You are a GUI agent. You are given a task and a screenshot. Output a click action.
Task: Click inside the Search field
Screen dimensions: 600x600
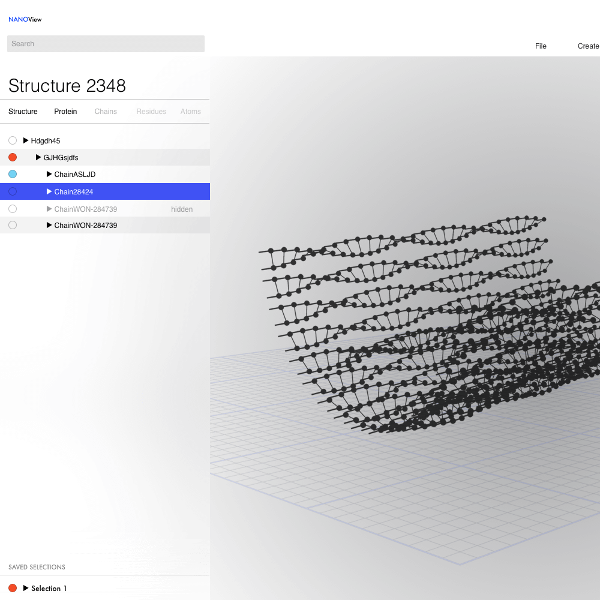106,44
